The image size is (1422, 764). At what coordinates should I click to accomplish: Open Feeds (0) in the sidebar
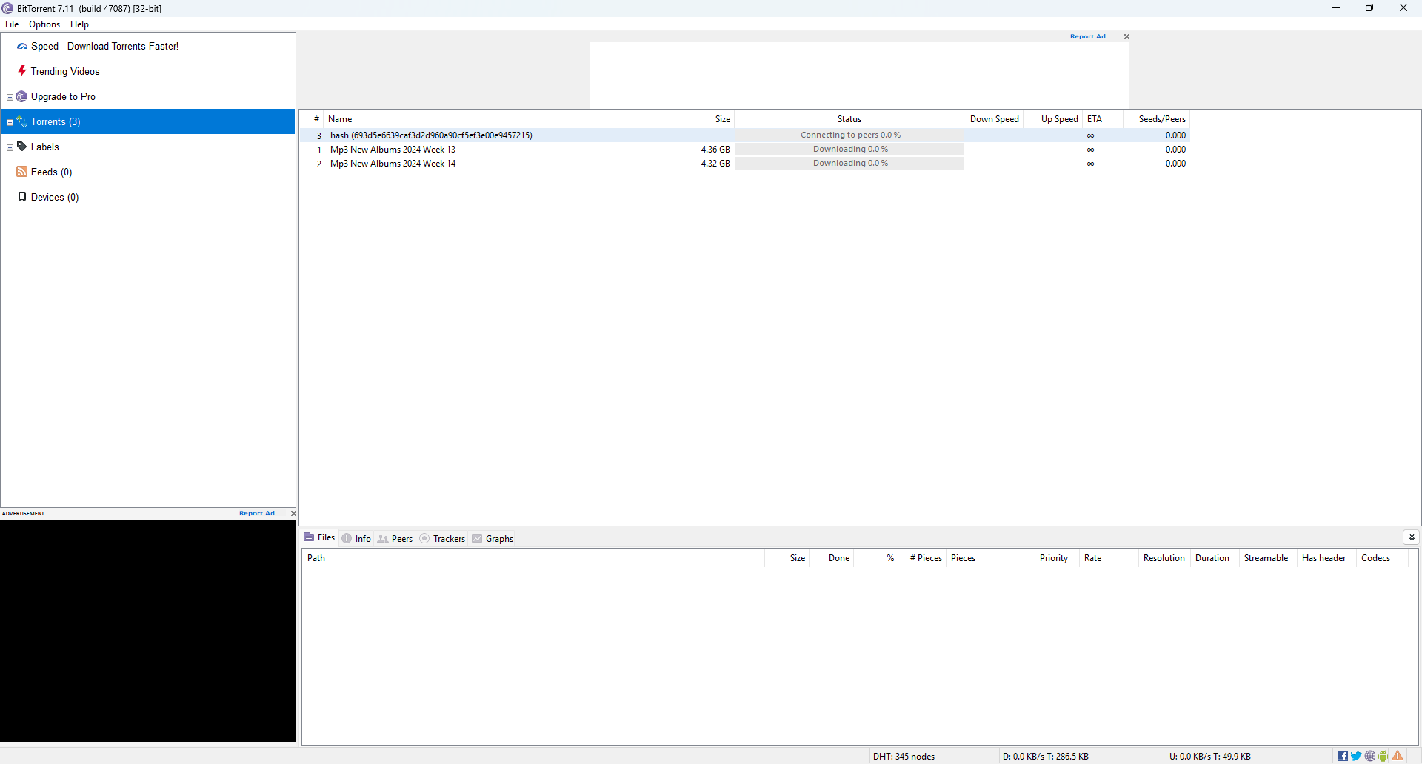coord(51,172)
